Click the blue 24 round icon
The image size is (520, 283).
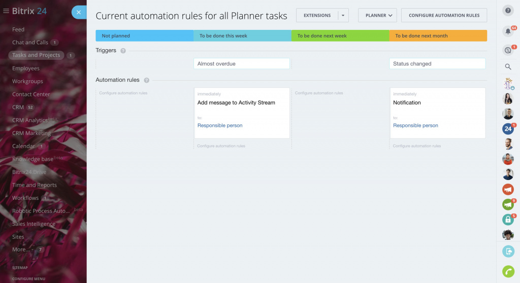(508, 129)
